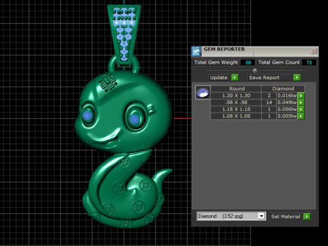Click the 0.005tw weight cell

[x=287, y=116]
